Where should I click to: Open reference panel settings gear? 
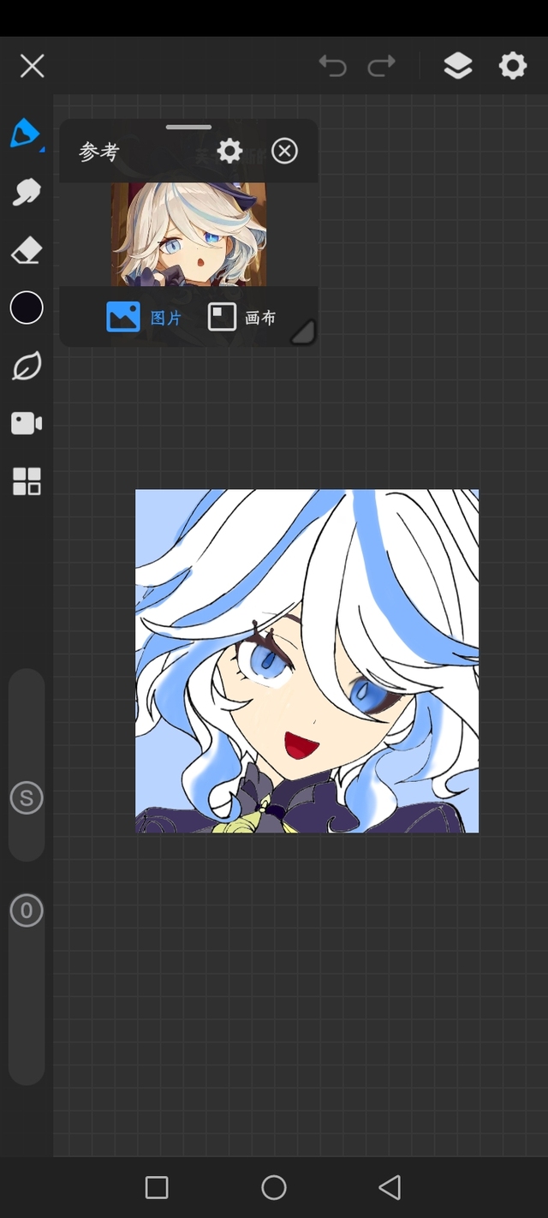pyautogui.click(x=229, y=152)
